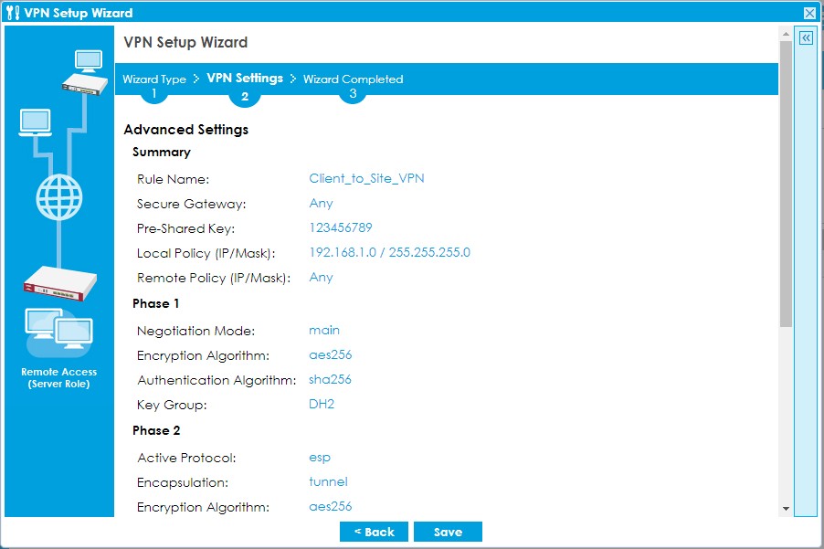Save the VPN settings
This screenshot has width=824, height=549.
448,532
